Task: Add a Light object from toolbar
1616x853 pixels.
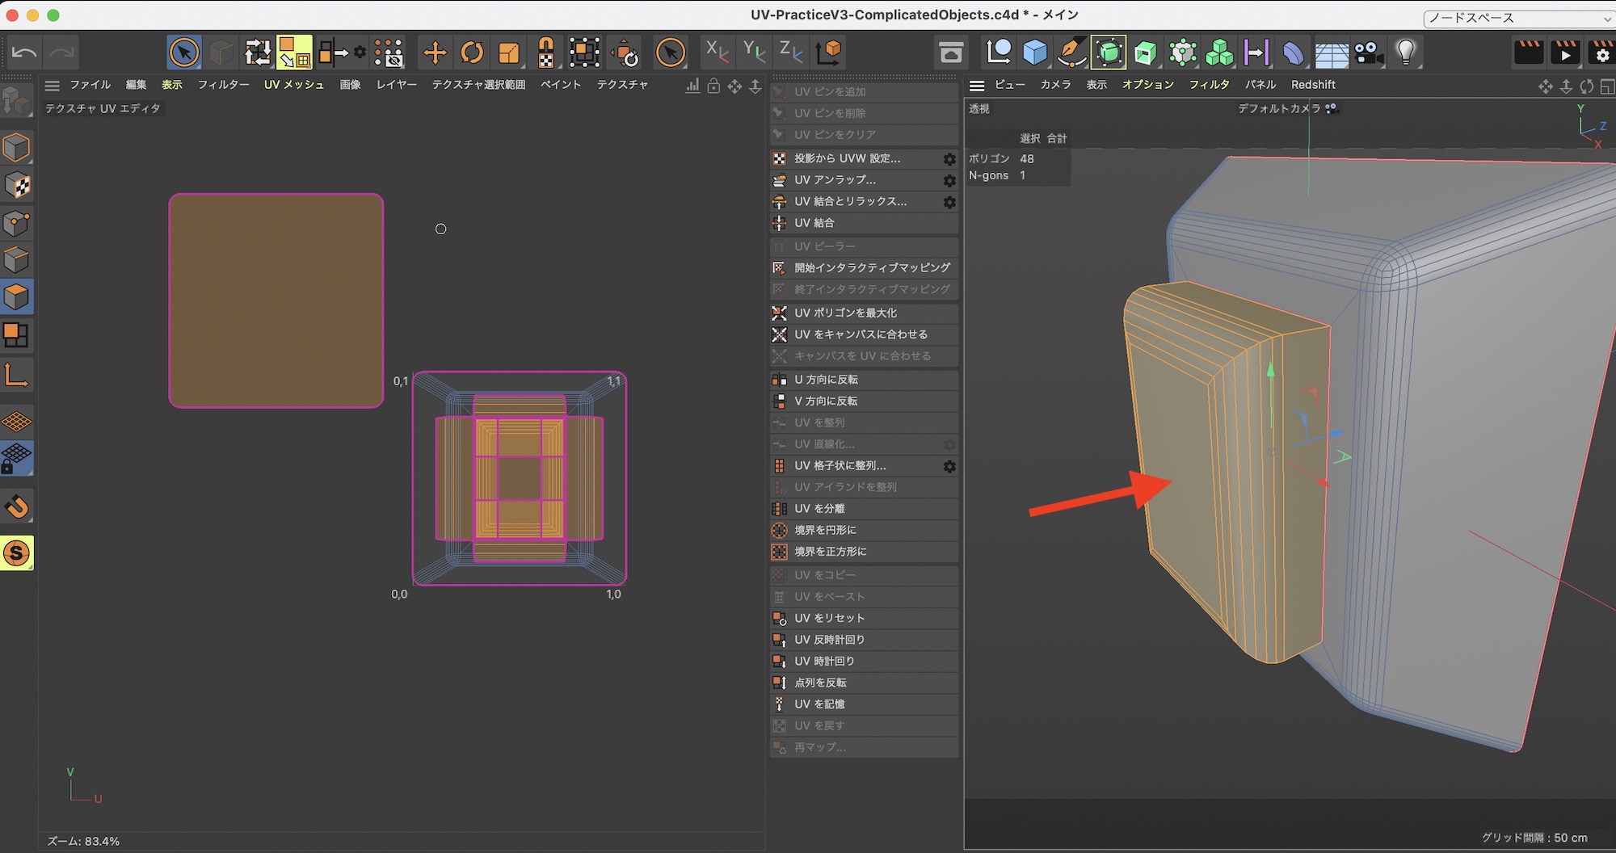Action: pos(1406,53)
